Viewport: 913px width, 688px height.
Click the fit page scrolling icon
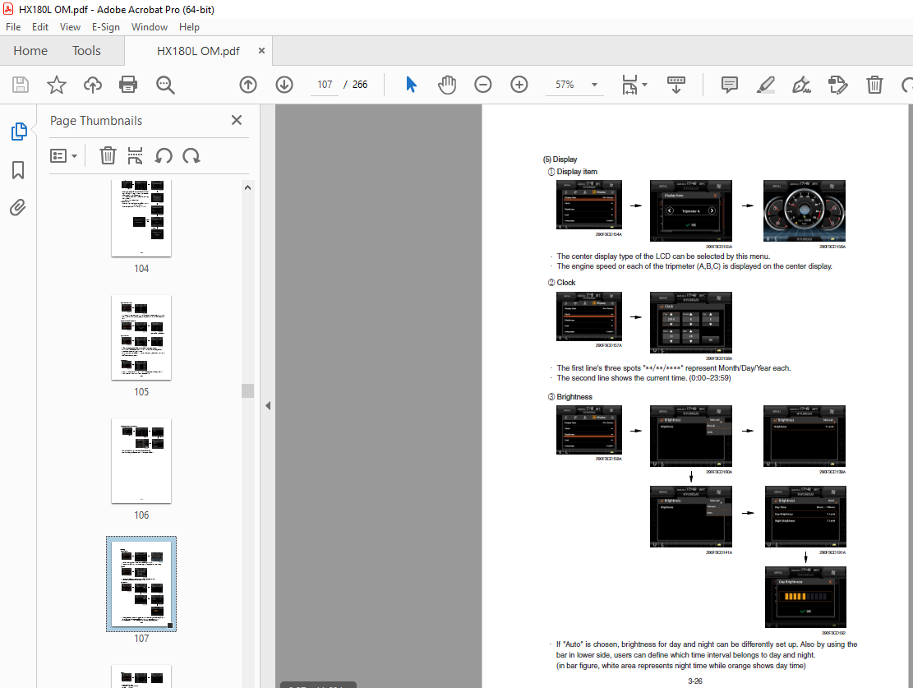point(630,85)
